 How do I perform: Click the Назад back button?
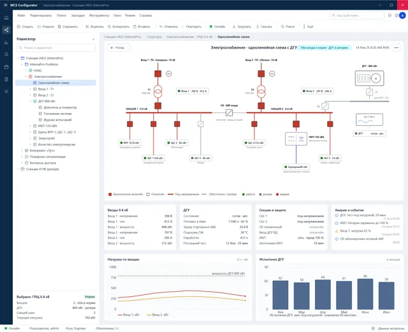point(119,48)
